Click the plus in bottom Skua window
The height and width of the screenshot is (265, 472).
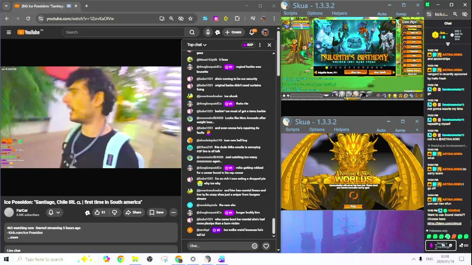tap(417, 130)
